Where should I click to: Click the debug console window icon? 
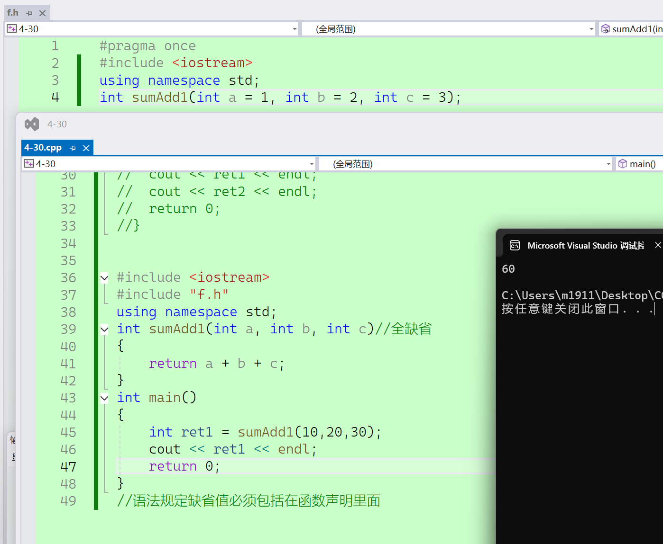coord(515,245)
